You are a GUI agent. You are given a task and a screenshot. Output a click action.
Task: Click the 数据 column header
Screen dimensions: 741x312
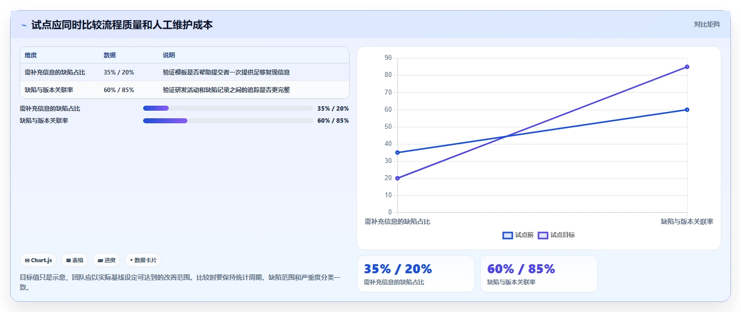tap(110, 55)
